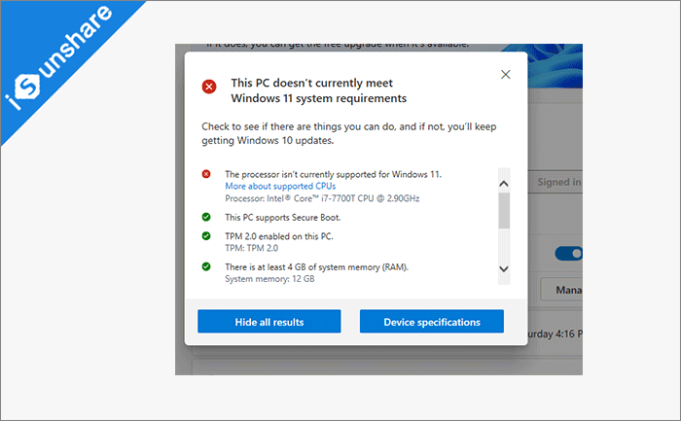
Task: Click the results list scrollbar thumb
Action: click(503, 210)
